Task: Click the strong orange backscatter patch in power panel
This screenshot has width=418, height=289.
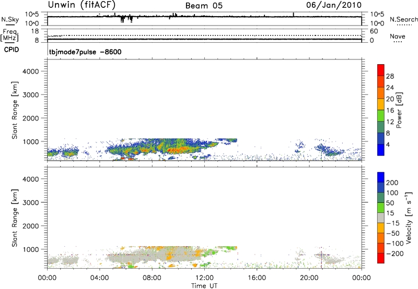Action: point(177,150)
